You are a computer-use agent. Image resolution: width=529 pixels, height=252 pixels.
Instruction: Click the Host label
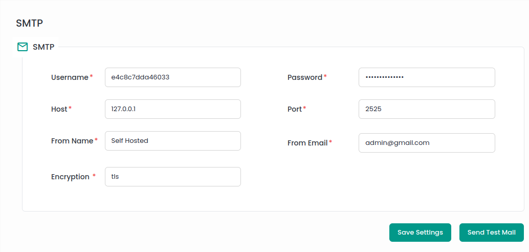(59, 109)
